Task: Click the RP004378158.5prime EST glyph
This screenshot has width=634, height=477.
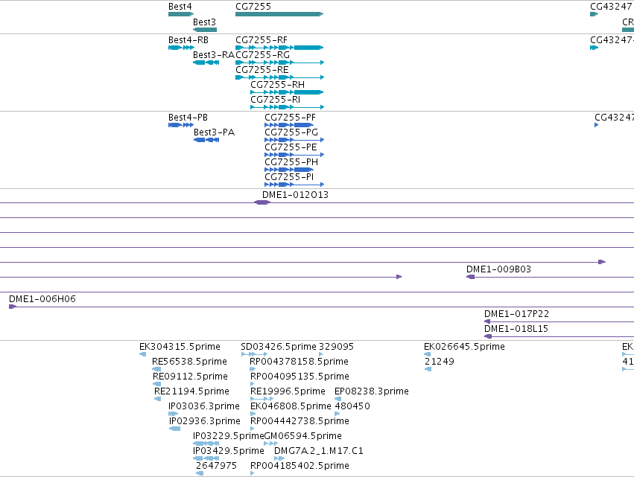Action: (253, 369)
